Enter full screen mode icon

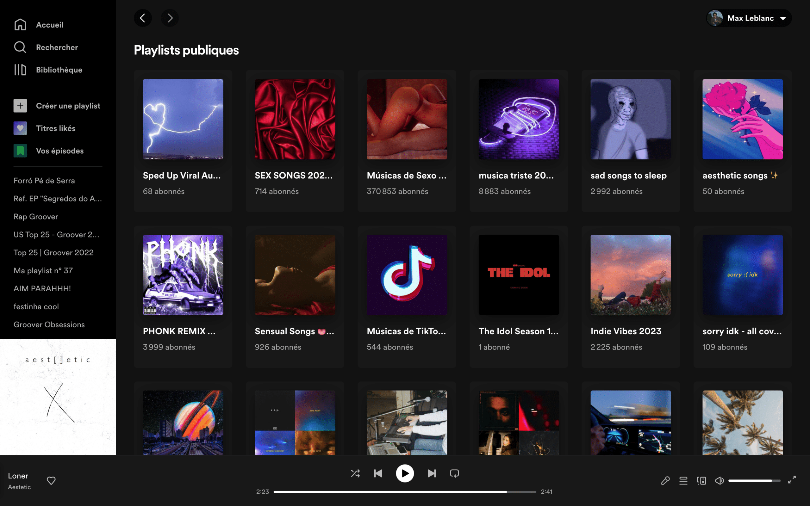pos(792,479)
